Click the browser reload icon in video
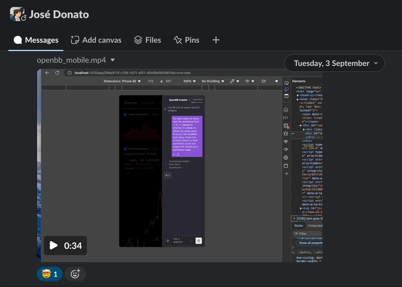The height and width of the screenshot is (287, 402). [57, 73]
